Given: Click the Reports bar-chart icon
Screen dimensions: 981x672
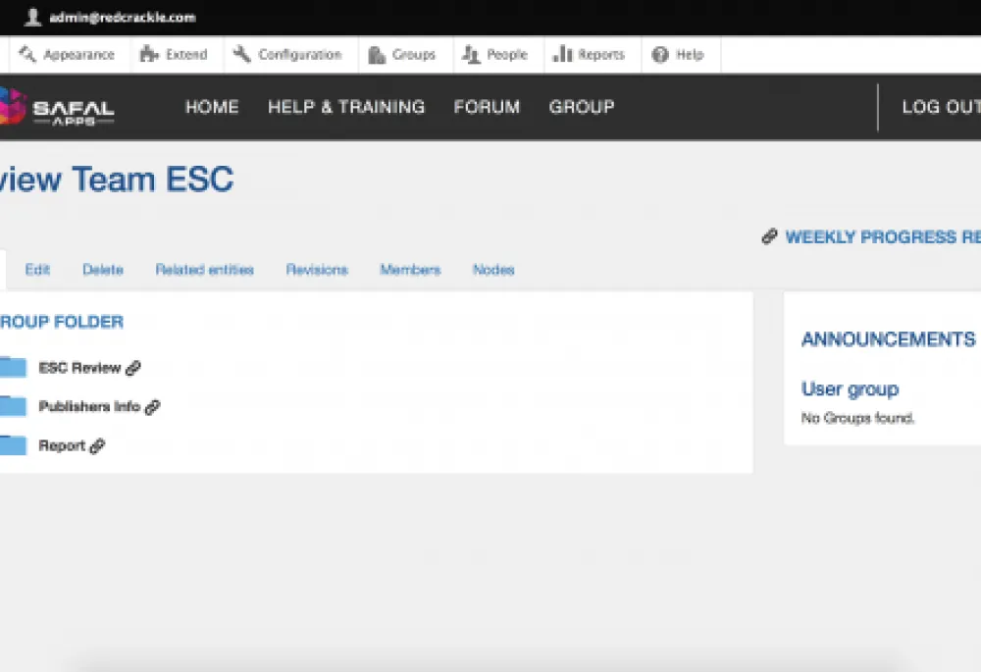Looking at the screenshot, I should pyautogui.click(x=562, y=54).
